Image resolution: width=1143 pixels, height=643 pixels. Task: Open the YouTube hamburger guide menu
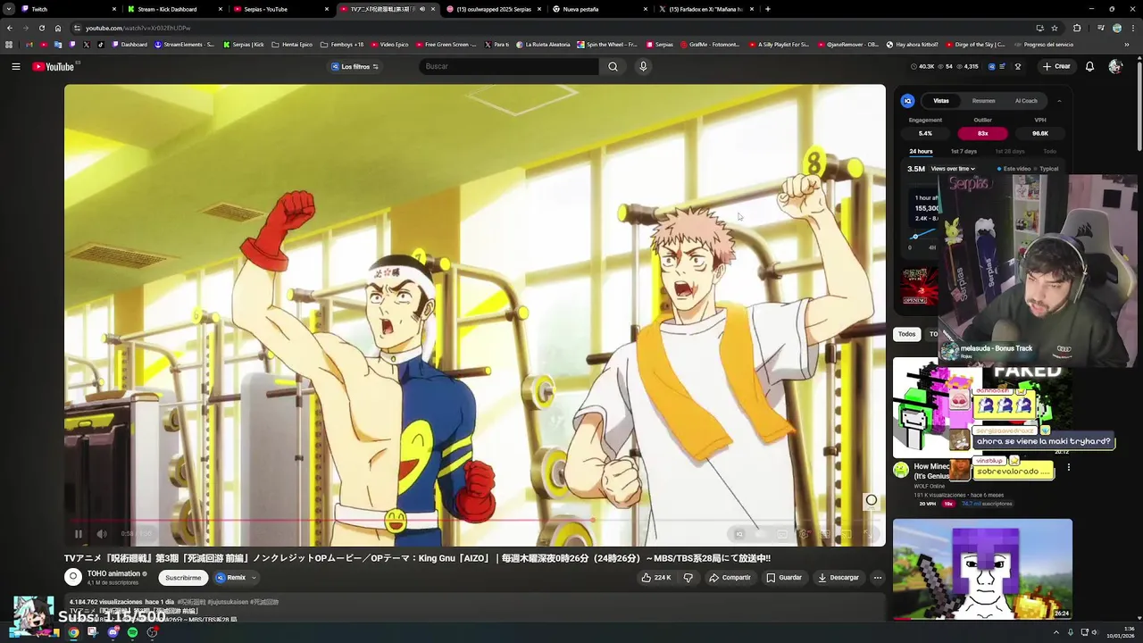[x=15, y=66]
